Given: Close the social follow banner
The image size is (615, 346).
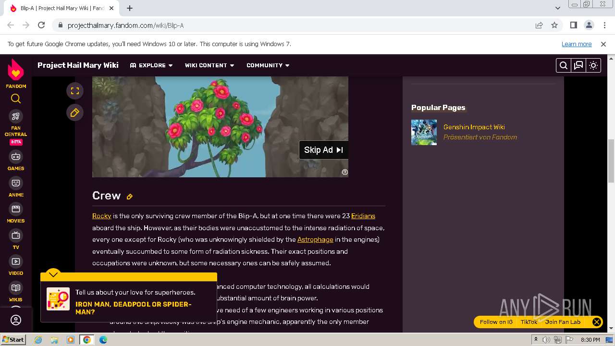Looking at the screenshot, I should 596,322.
